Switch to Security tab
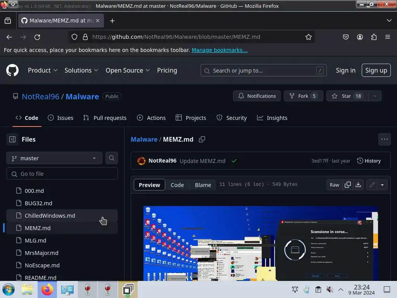 coord(232,118)
